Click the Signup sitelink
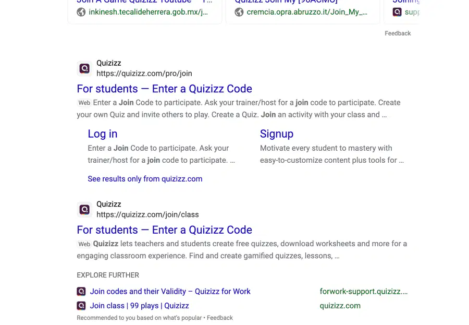 tap(276, 134)
